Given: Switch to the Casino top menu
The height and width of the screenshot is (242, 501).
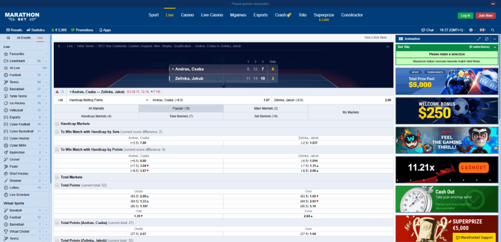Looking at the screenshot, I should pos(187,15).
